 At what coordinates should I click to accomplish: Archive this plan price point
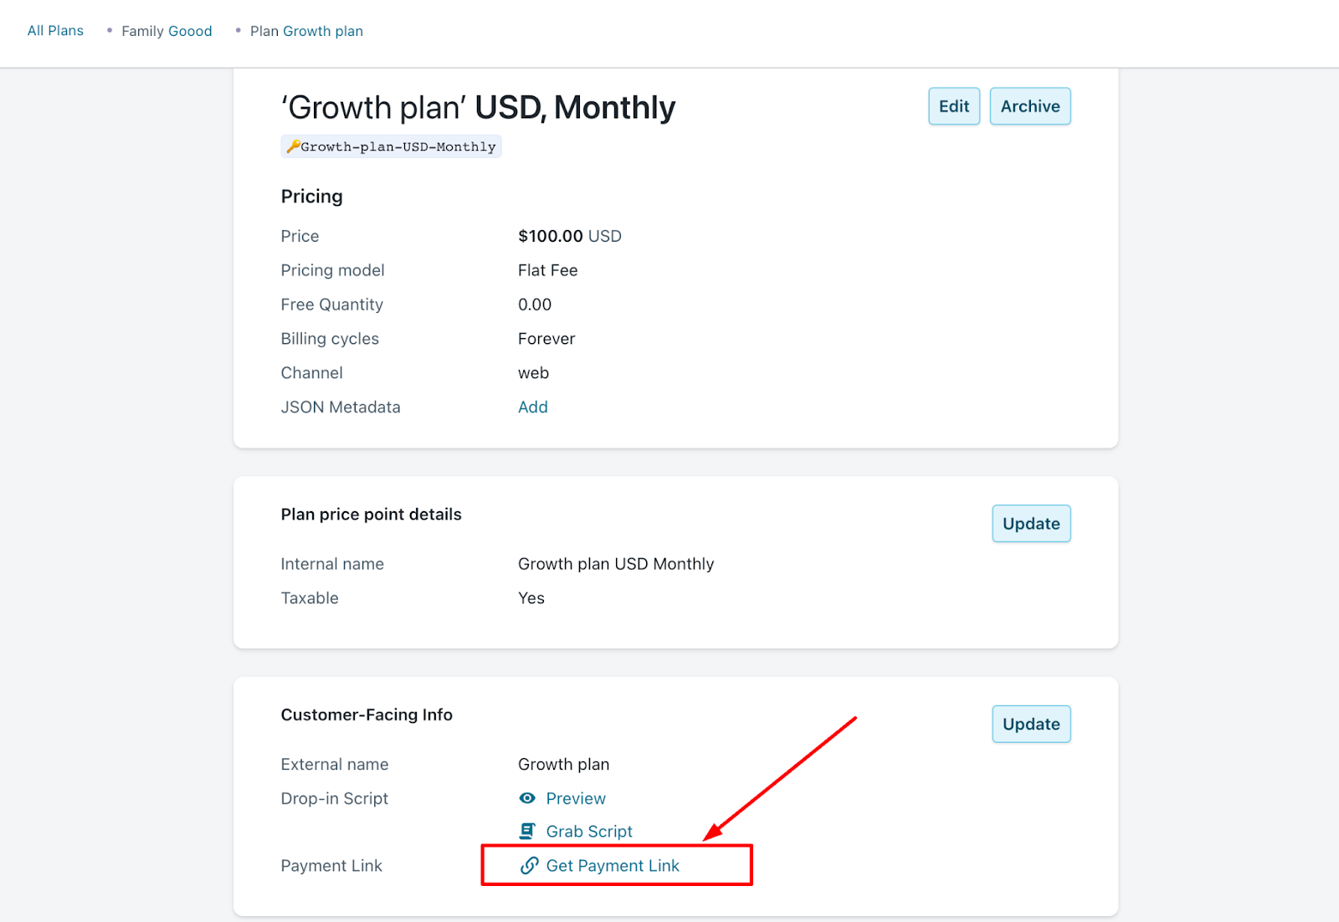[x=1030, y=106]
